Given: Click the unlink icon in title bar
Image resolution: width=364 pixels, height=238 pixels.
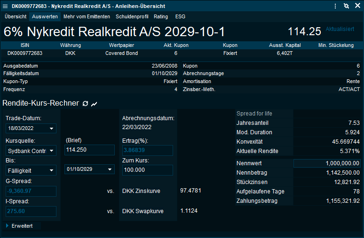Looking at the screenshot, I should [346, 6].
